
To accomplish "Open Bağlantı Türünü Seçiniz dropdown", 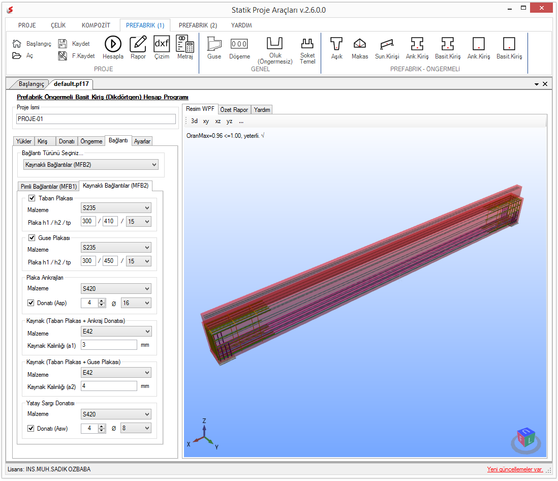I will (x=91, y=165).
